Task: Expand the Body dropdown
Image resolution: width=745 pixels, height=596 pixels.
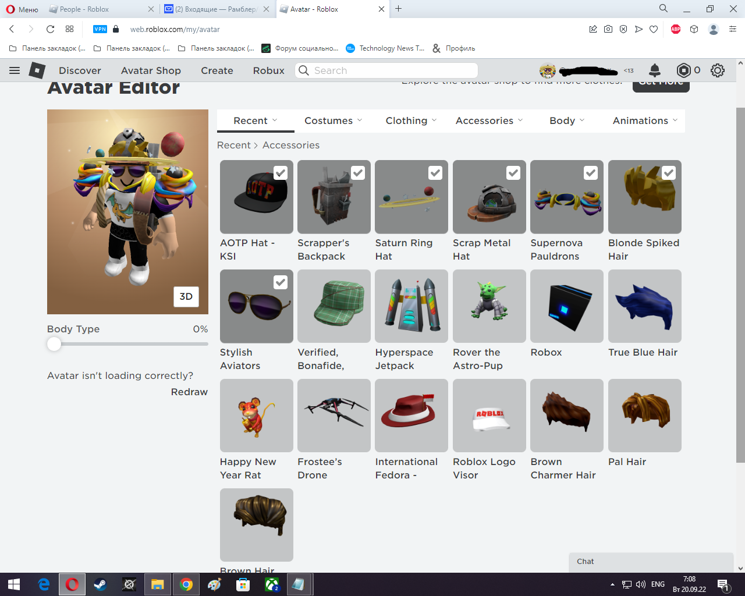Action: pos(567,120)
